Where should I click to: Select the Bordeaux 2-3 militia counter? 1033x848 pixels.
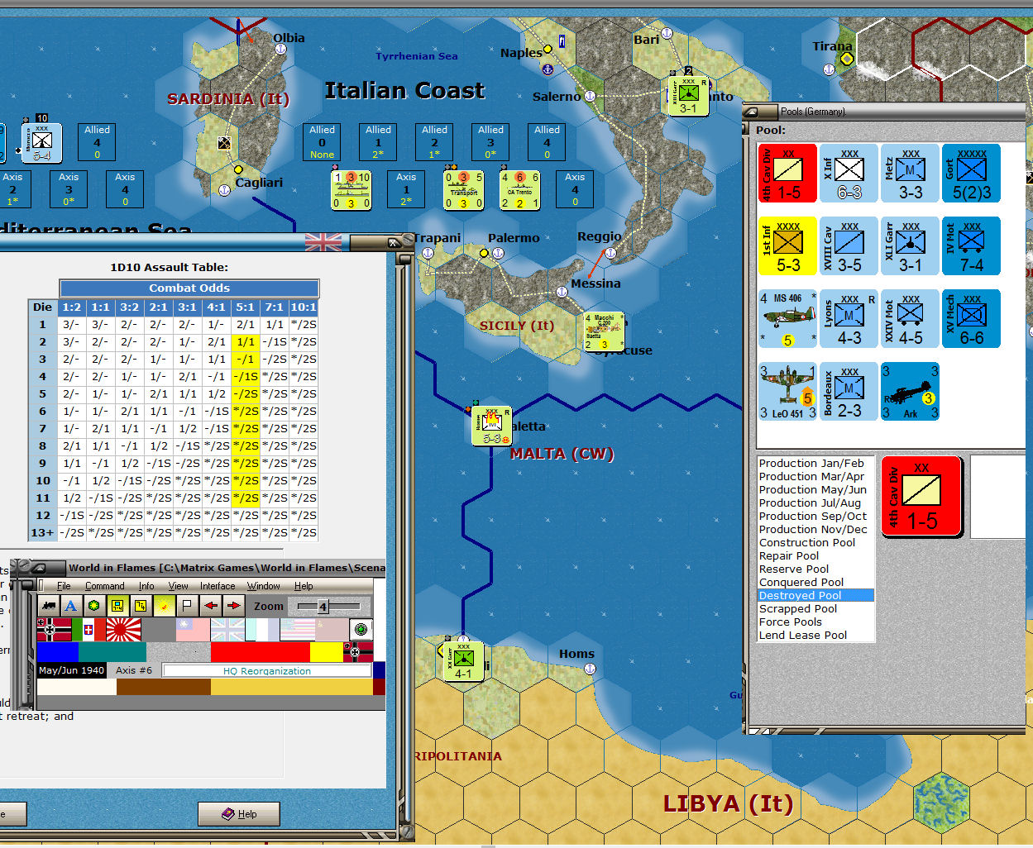pos(849,391)
